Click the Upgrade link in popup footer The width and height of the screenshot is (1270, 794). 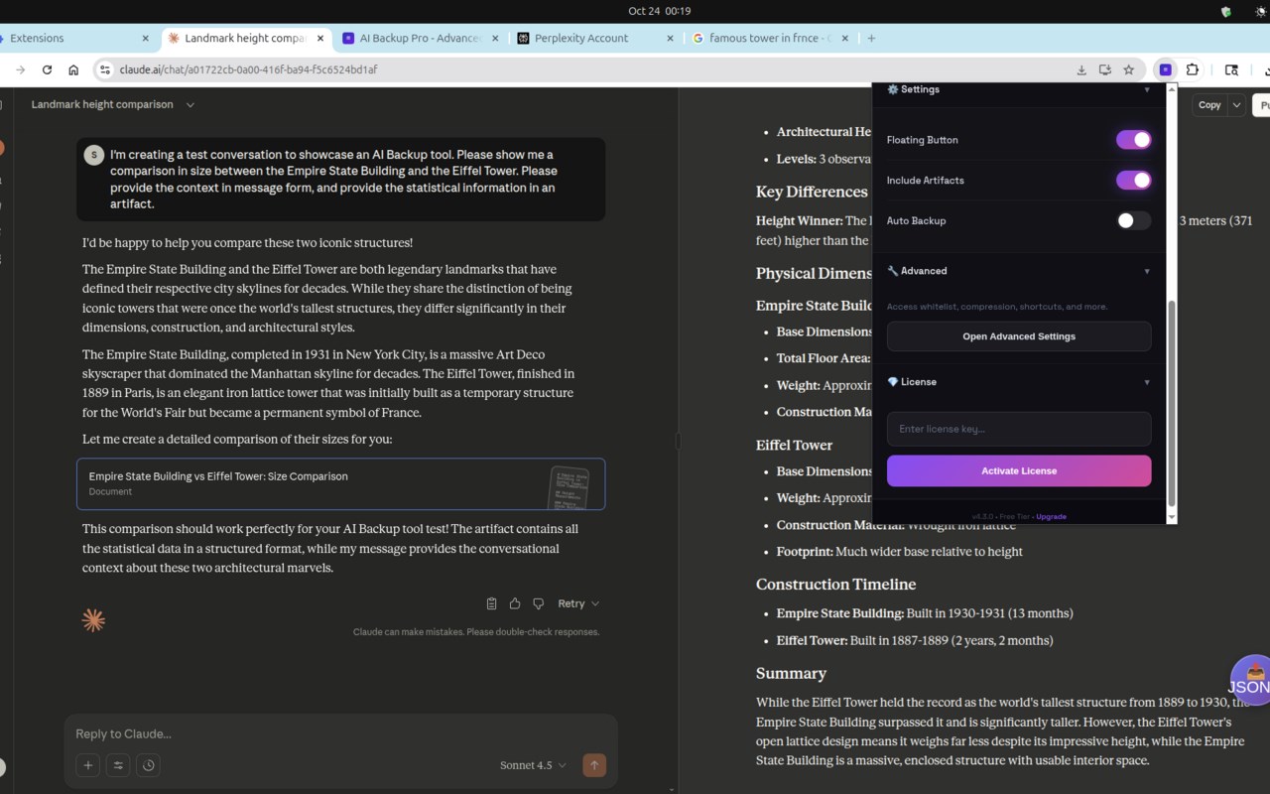tap(1051, 517)
